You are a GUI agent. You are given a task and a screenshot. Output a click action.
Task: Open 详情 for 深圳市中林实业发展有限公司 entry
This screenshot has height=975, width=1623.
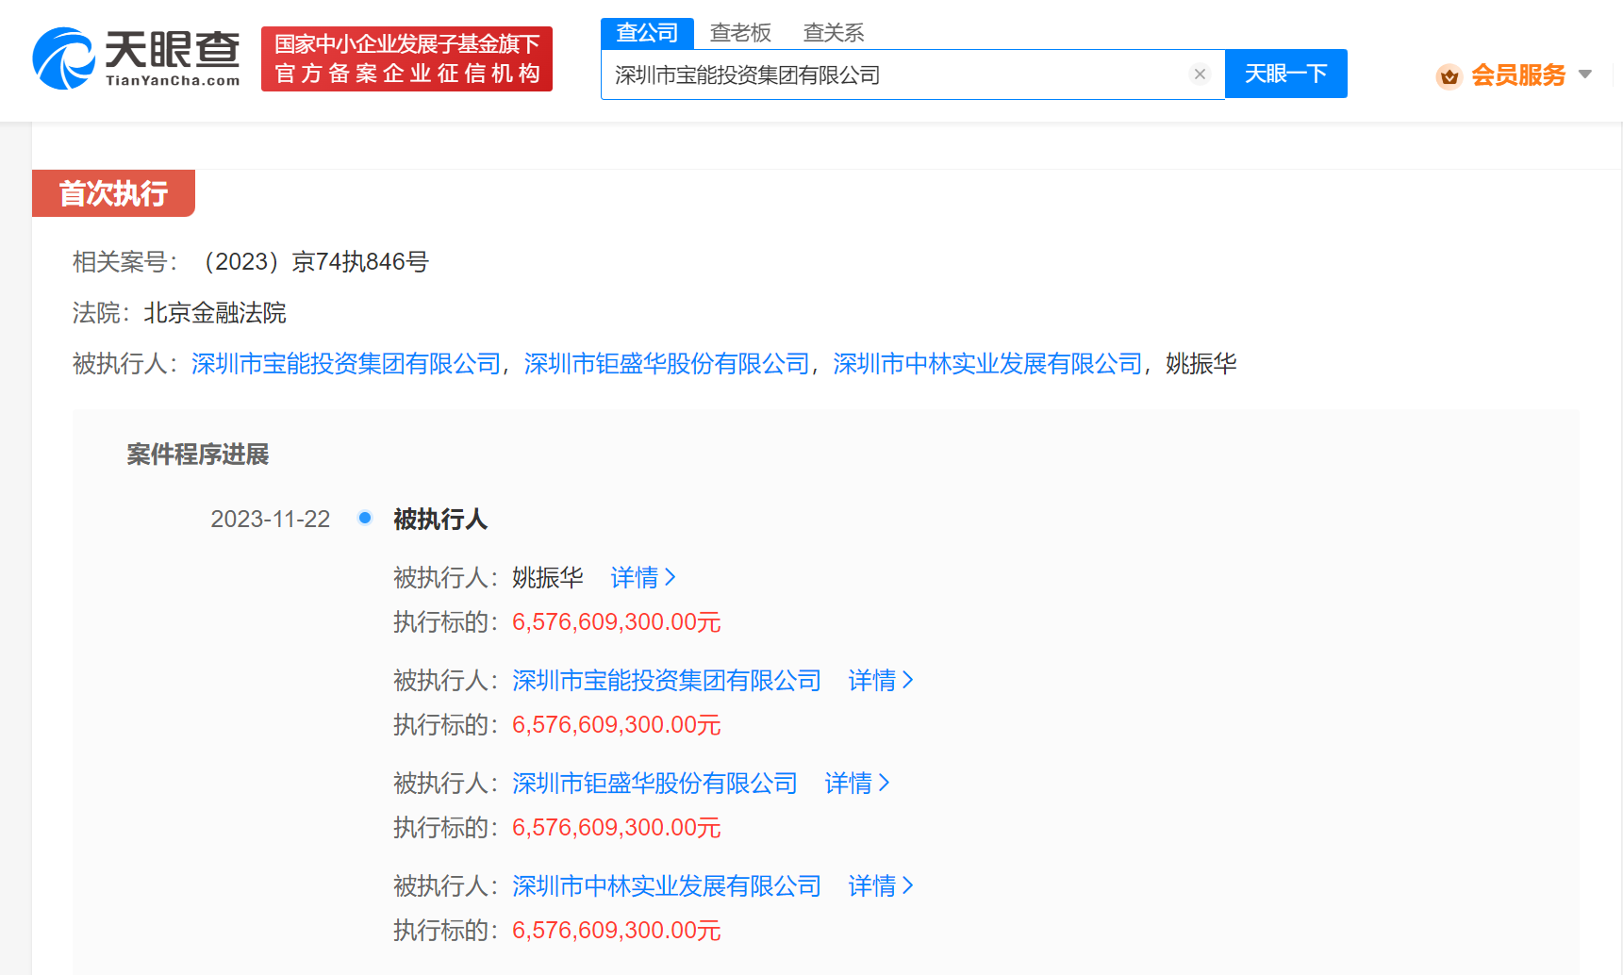(881, 885)
